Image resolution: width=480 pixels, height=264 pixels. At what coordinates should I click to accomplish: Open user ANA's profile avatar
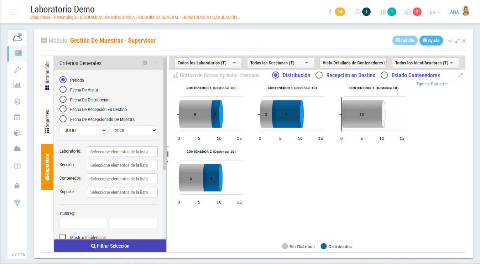(x=465, y=11)
